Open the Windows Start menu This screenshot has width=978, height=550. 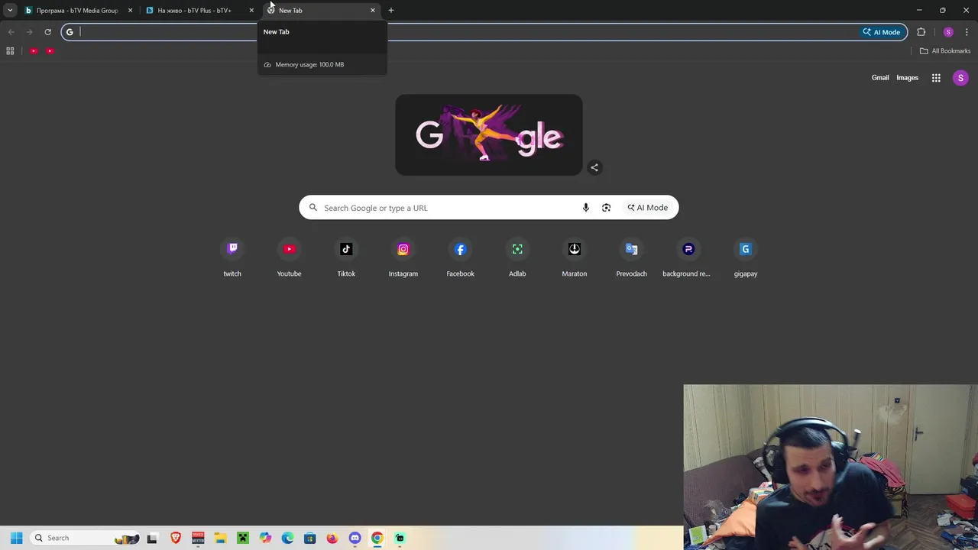point(16,538)
